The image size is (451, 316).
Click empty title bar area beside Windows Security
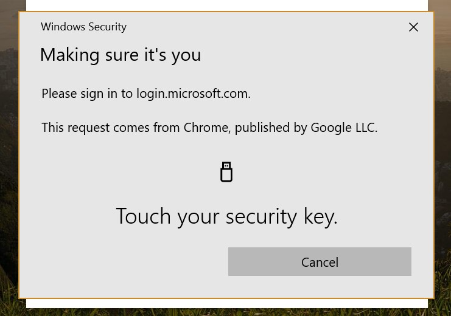click(265, 27)
